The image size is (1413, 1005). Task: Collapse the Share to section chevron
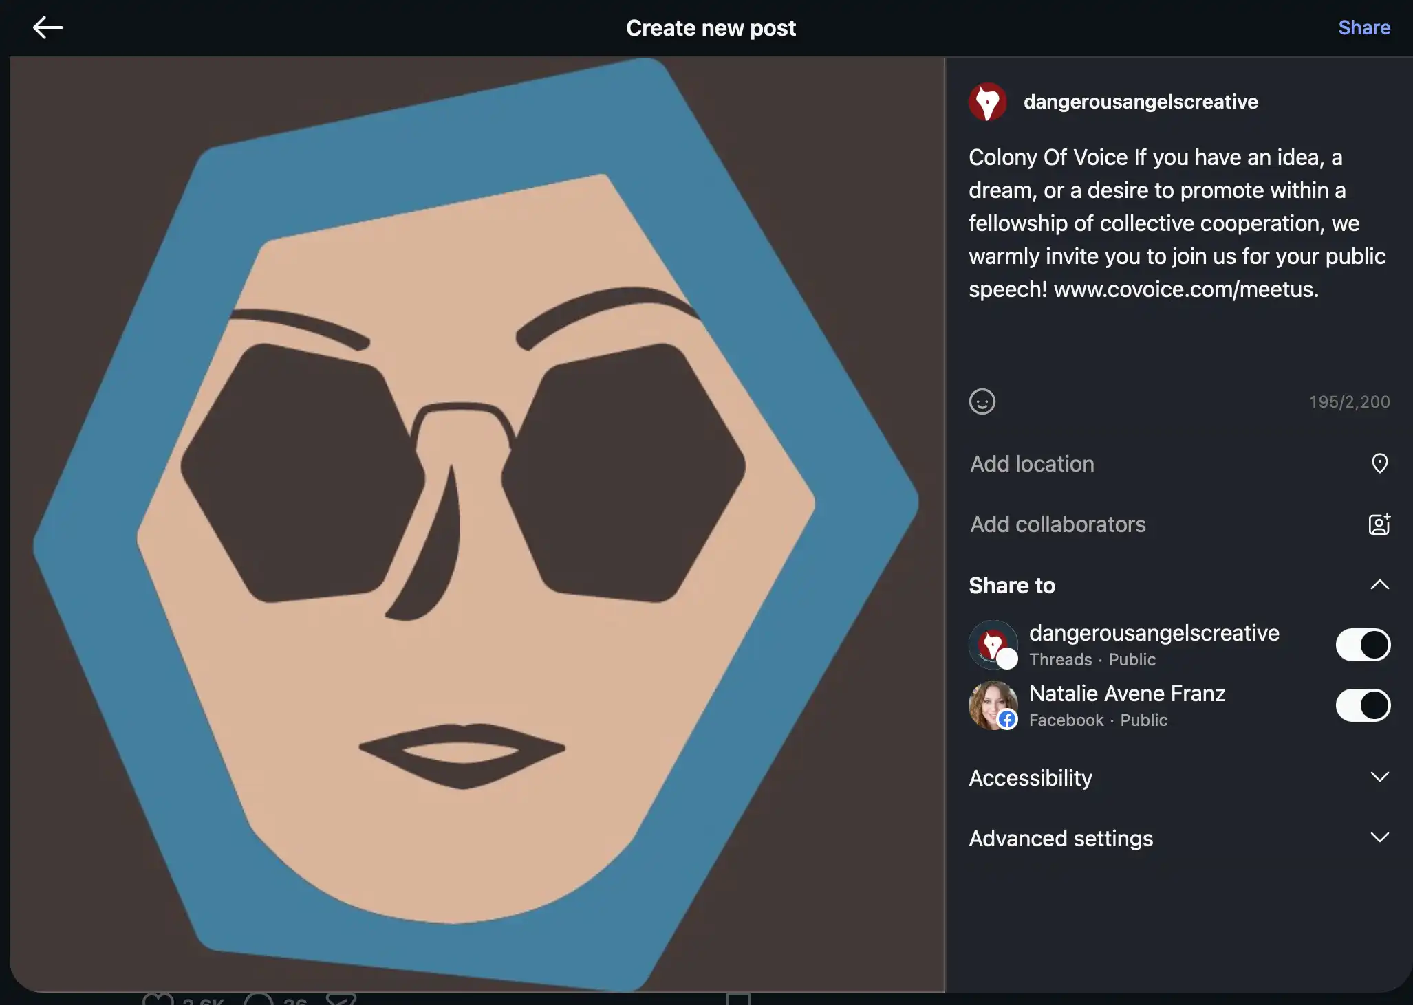(1379, 585)
